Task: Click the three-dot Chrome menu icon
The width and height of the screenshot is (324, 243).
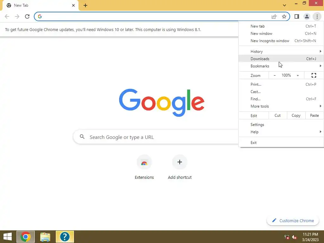Action: pos(317,16)
